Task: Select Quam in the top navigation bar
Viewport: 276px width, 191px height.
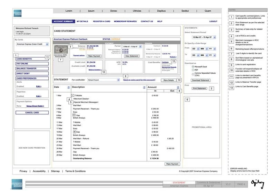Action: (208, 11)
